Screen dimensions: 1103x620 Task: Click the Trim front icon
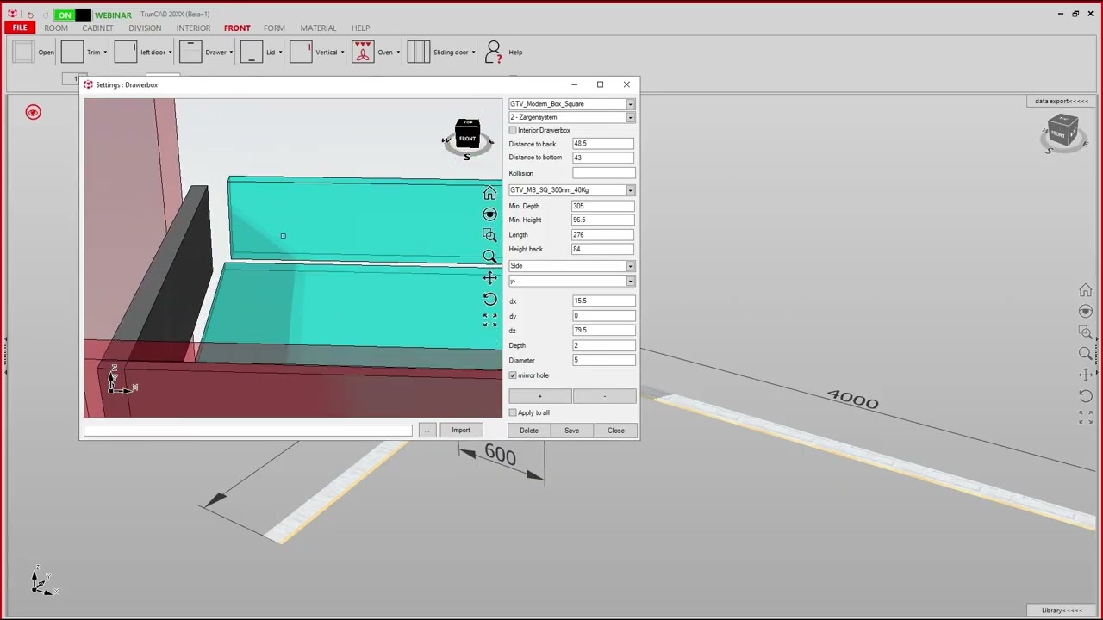72,52
